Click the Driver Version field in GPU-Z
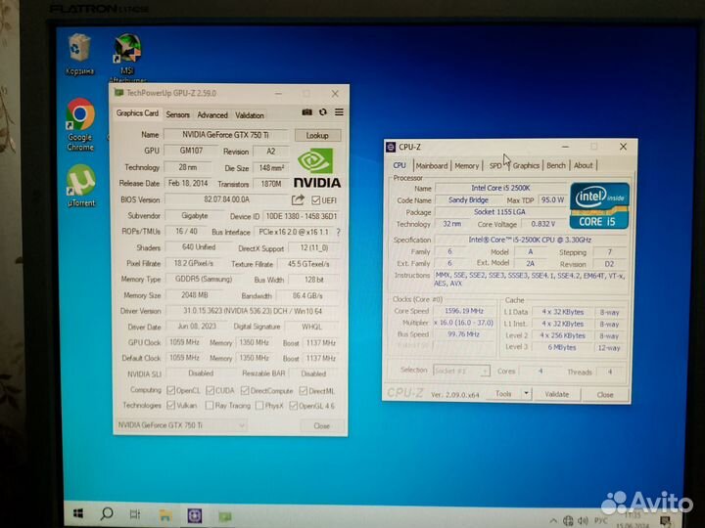Image resolution: width=705 pixels, height=528 pixels. pos(253,311)
